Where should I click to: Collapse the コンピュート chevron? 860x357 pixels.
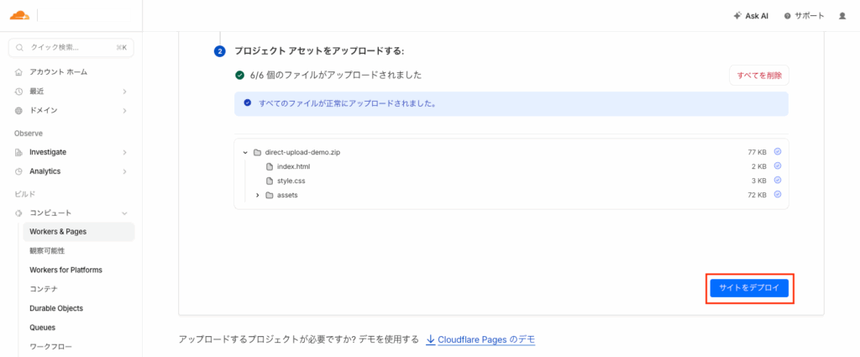click(x=124, y=213)
